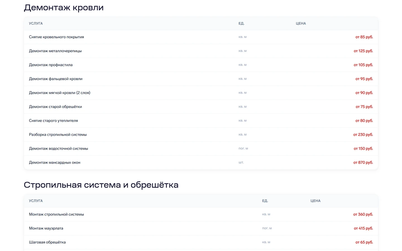The height and width of the screenshot is (251, 402).
Task: Select 'Монтаж стропильной системы' service name
Action: [x=56, y=214]
